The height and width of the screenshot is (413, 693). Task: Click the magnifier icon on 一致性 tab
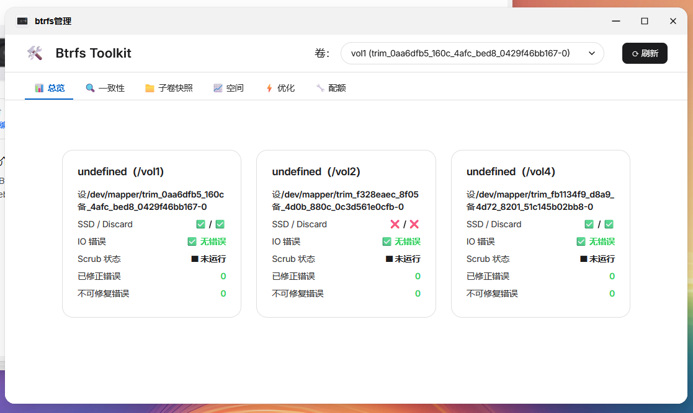pos(90,88)
